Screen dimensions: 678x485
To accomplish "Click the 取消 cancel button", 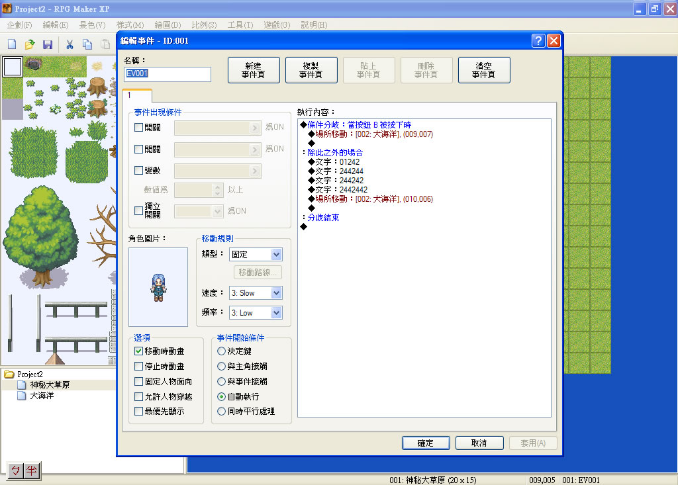I will pyautogui.click(x=479, y=443).
